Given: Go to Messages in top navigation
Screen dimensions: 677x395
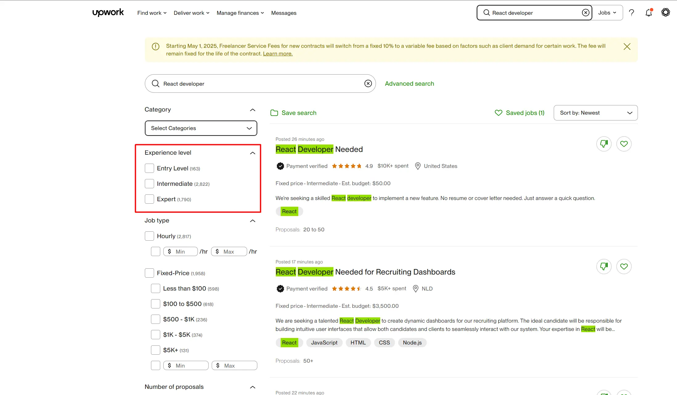Looking at the screenshot, I should (x=283, y=13).
